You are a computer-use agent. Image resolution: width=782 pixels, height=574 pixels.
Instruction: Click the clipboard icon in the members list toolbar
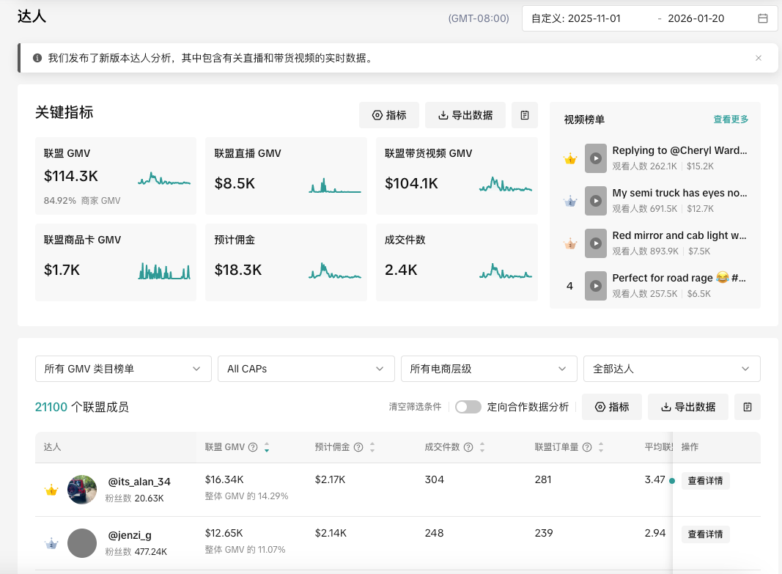click(748, 407)
